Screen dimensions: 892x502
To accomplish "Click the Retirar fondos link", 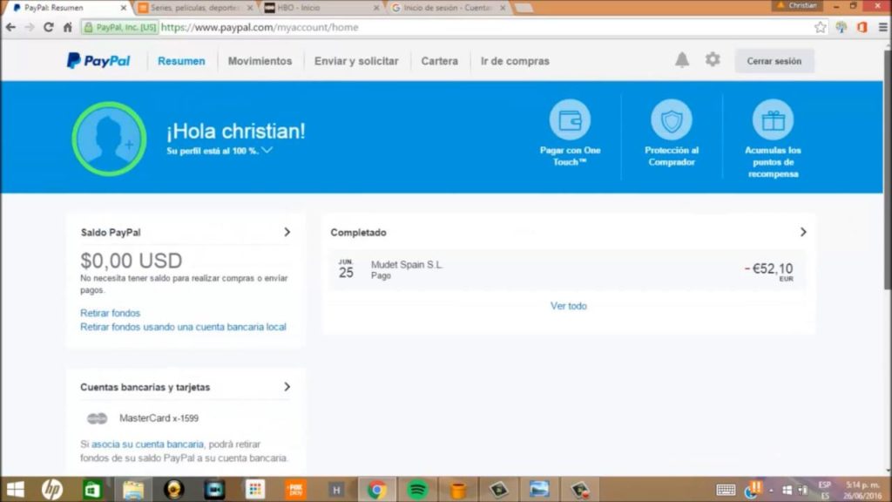I will (x=110, y=313).
